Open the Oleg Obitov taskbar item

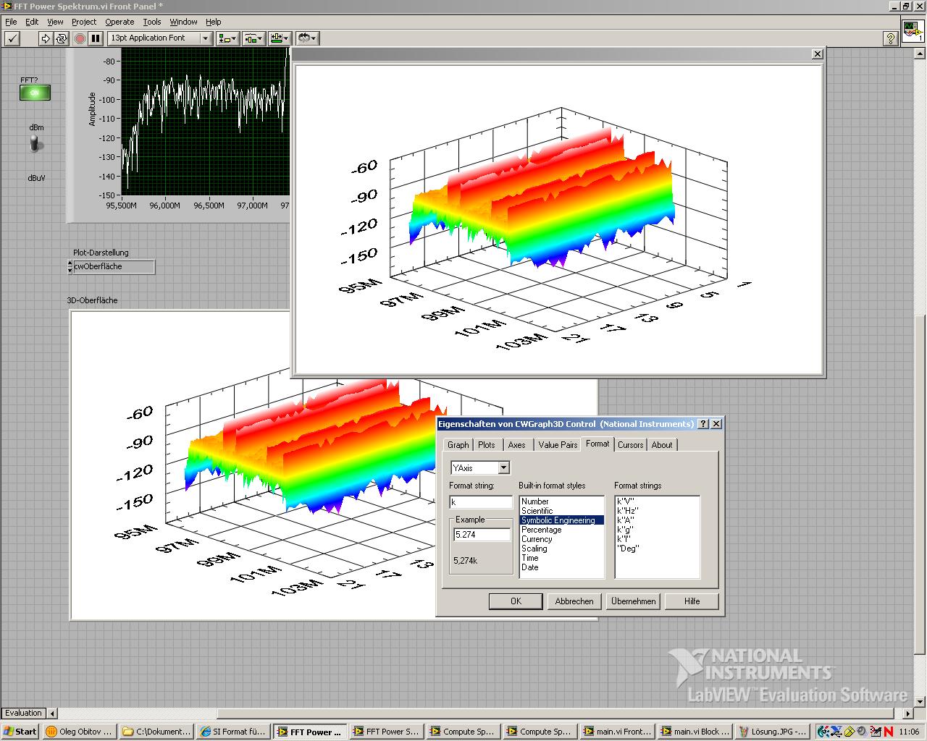click(80, 732)
